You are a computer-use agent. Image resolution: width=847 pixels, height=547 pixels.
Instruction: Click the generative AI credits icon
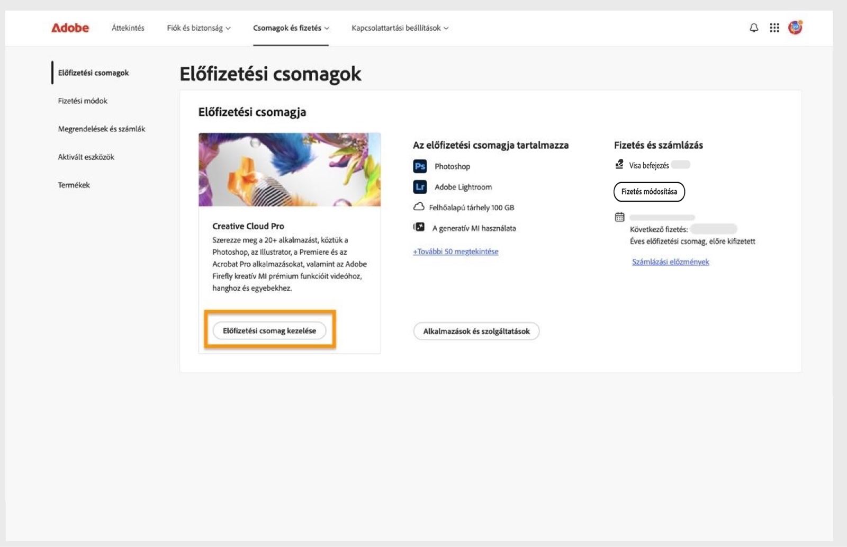pos(419,227)
